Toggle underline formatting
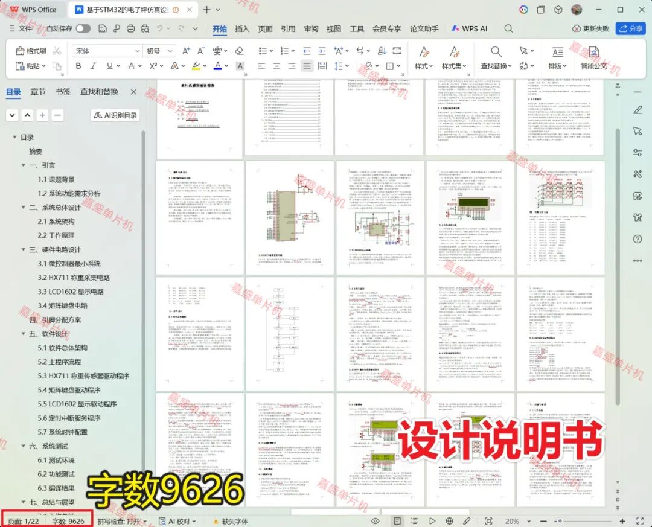The width and height of the screenshot is (652, 527). pos(109,66)
